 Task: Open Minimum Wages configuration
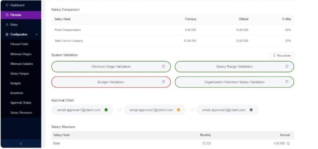(21, 54)
